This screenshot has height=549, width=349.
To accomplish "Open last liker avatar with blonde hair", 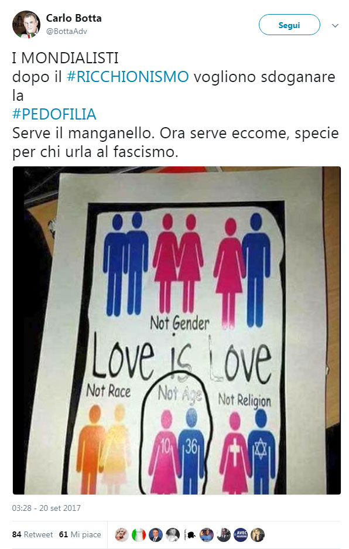I will [258, 534].
